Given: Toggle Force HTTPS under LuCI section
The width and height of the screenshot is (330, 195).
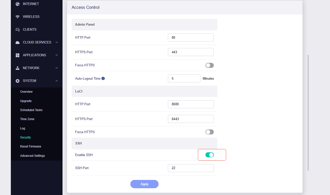Looking at the screenshot, I should 209,132.
